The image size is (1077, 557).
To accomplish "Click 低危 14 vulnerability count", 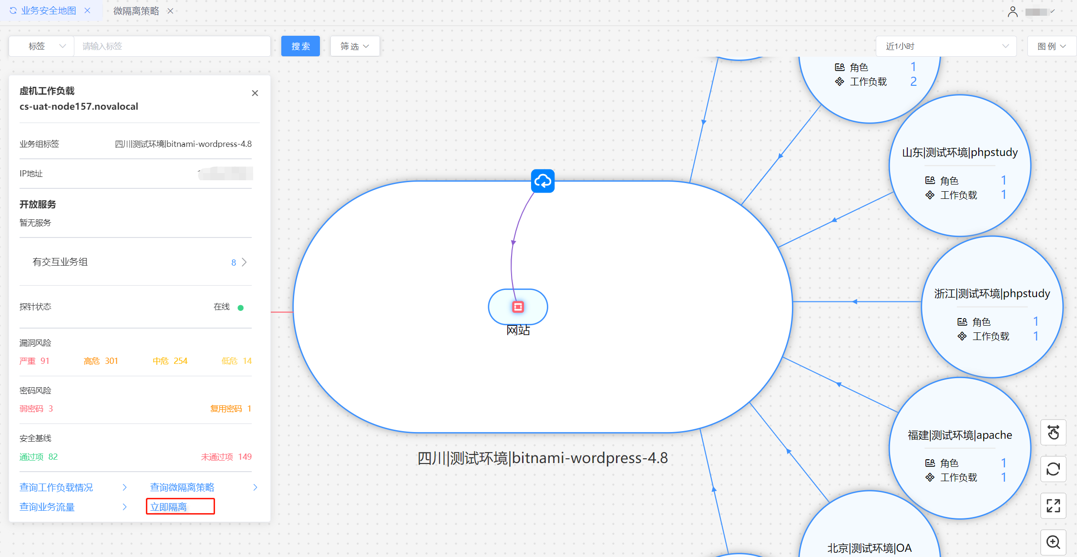I will tap(236, 361).
